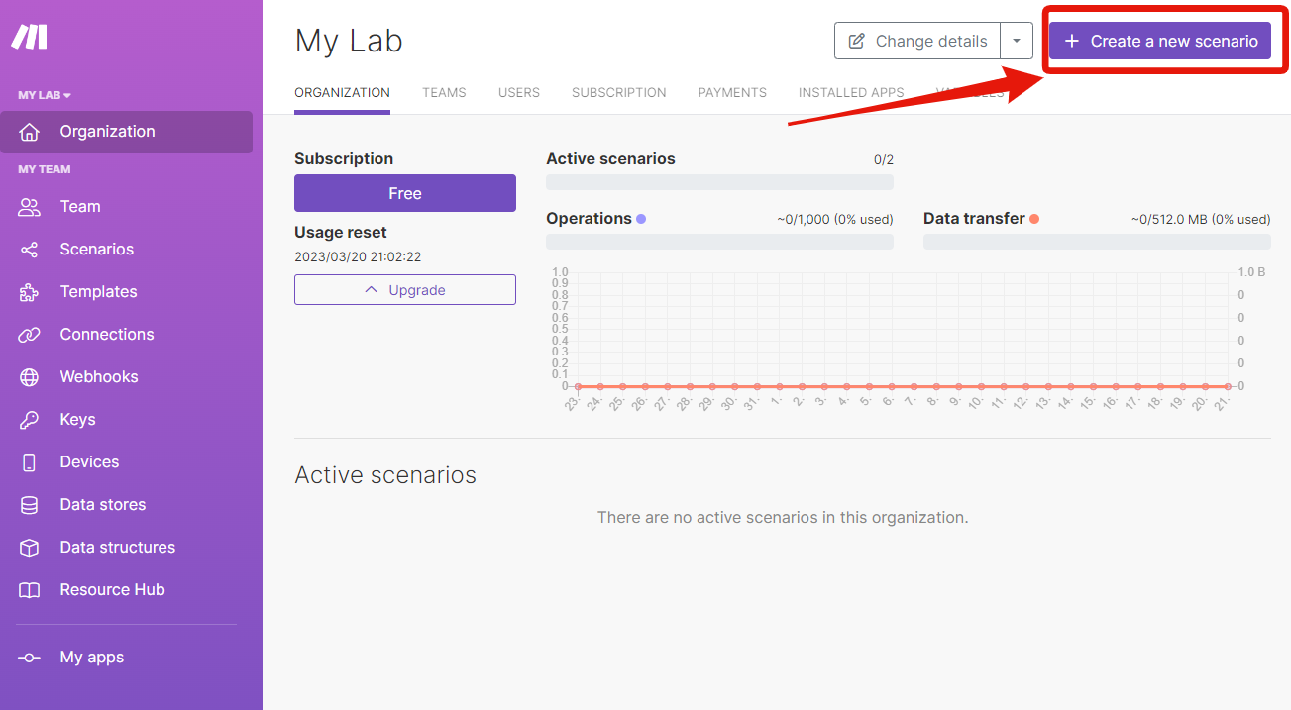Open the Keys section
Image resolution: width=1291 pixels, height=710 pixels.
click(x=77, y=419)
